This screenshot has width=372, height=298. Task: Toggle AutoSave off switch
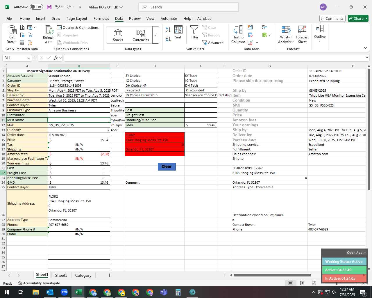tap(36, 7)
